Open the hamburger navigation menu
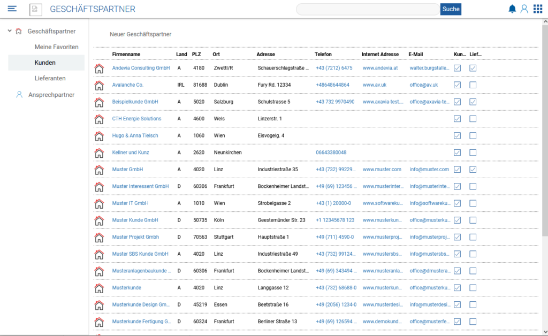 pyautogui.click(x=12, y=9)
